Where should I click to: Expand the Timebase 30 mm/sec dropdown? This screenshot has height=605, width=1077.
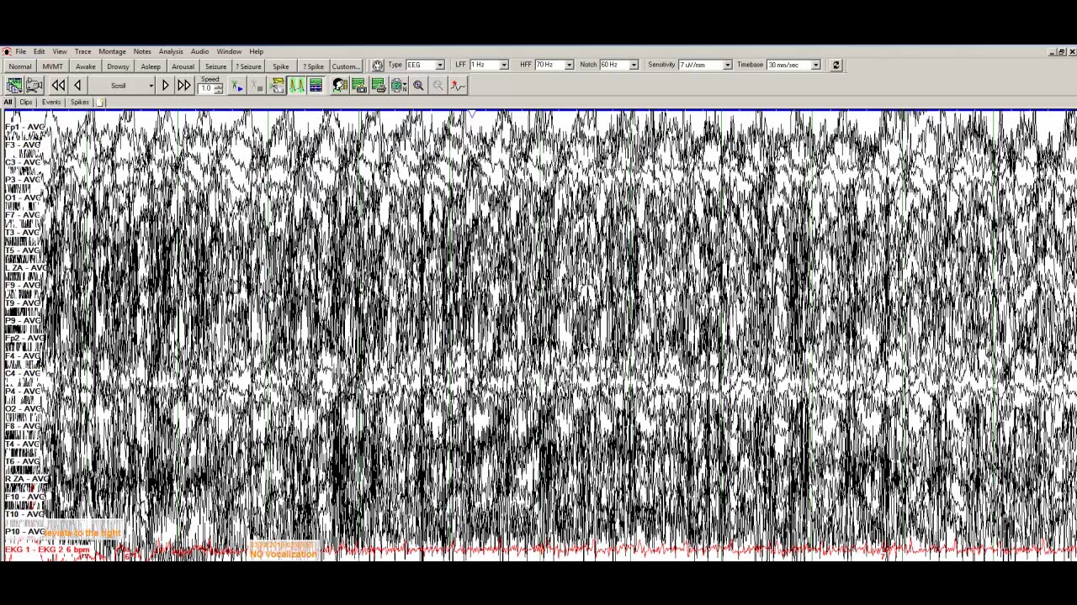pyautogui.click(x=815, y=65)
